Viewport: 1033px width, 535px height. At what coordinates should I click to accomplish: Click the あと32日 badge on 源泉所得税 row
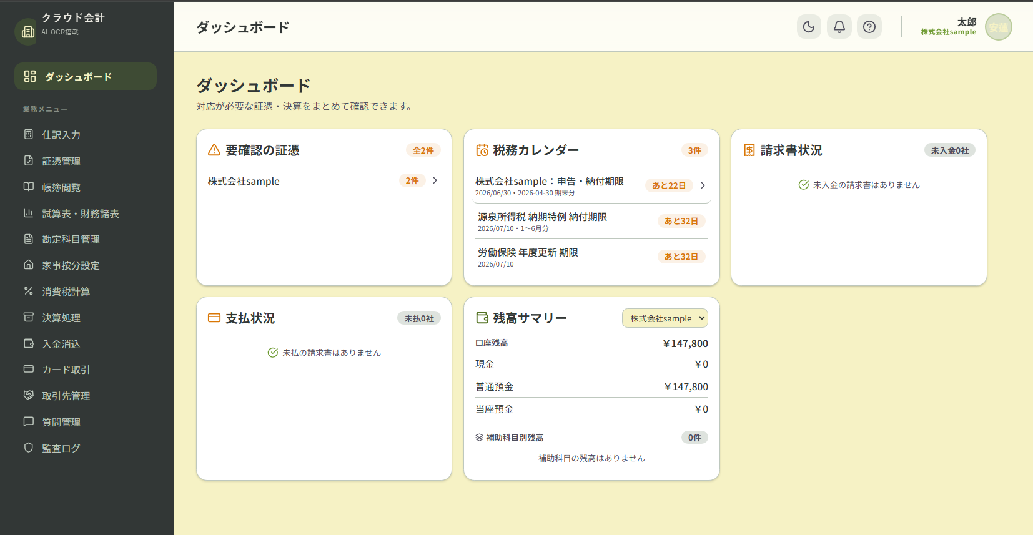coord(681,221)
